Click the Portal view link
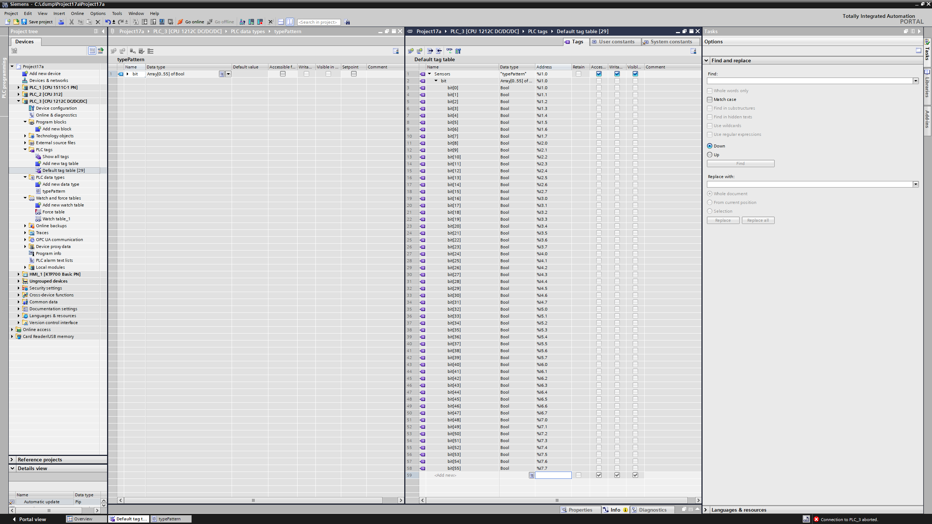The width and height of the screenshot is (932, 524). (32, 519)
